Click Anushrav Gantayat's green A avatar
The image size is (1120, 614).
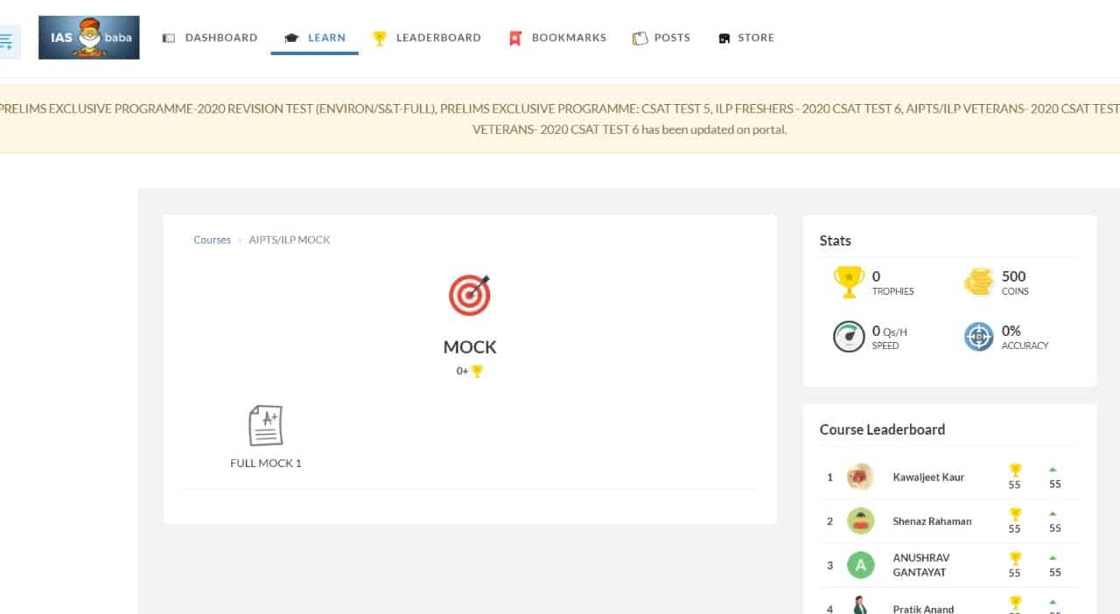tap(861, 565)
